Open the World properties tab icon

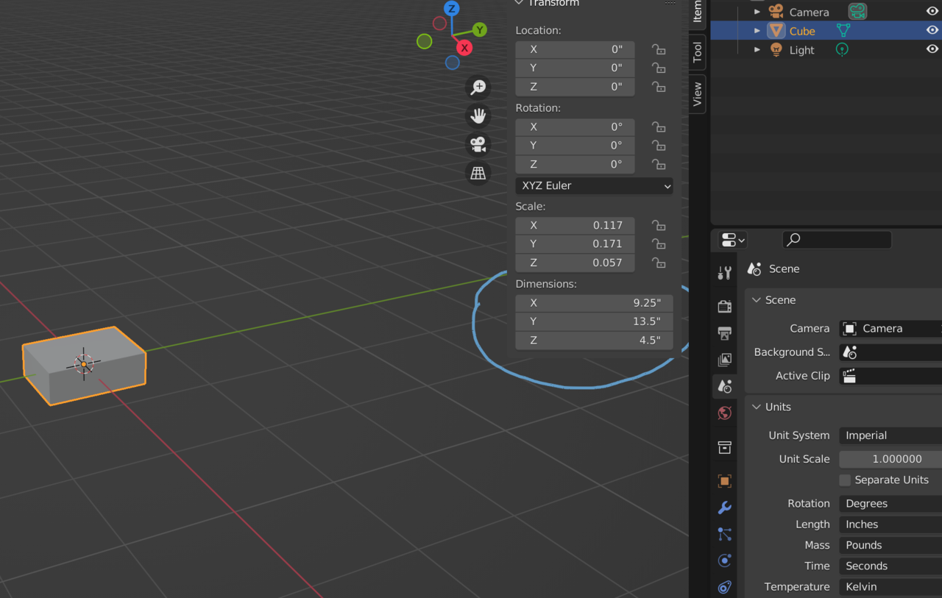pos(724,413)
